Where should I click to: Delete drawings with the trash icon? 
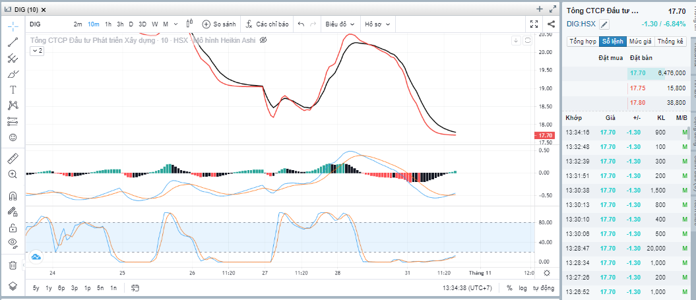tap(13, 265)
